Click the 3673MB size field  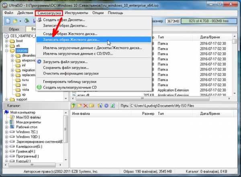coord(173,21)
